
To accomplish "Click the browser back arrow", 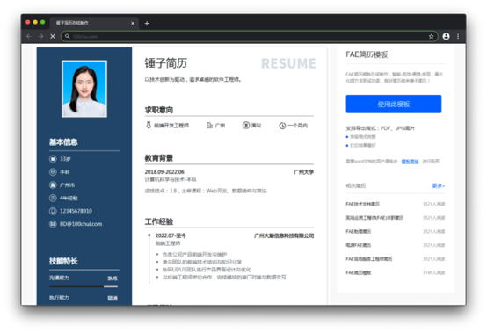I will (29, 36).
